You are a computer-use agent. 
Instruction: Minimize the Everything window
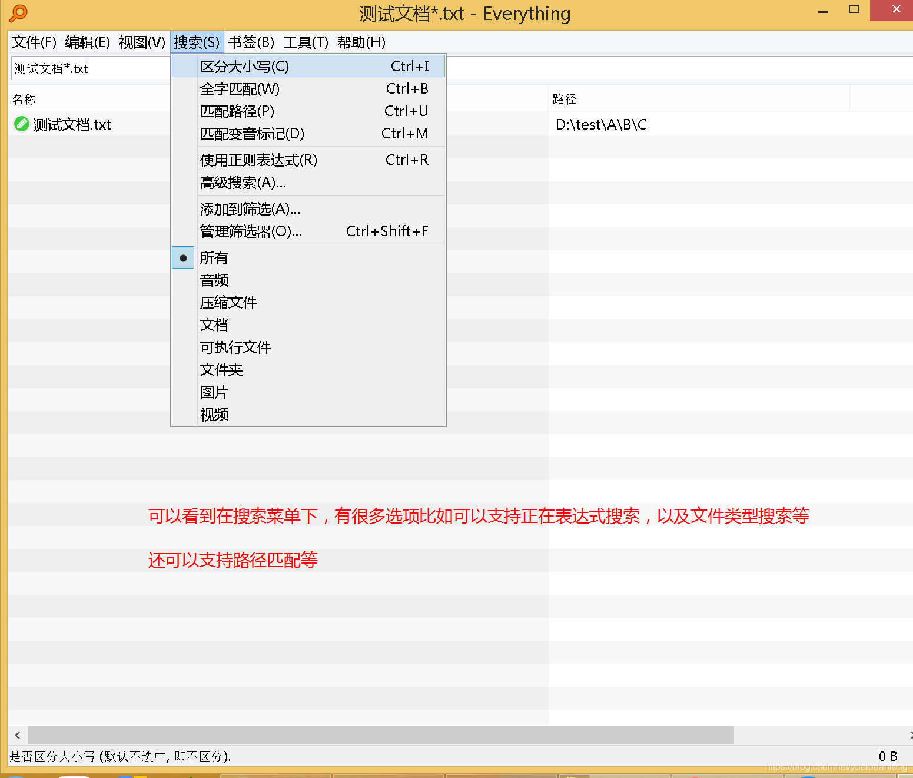click(x=823, y=11)
